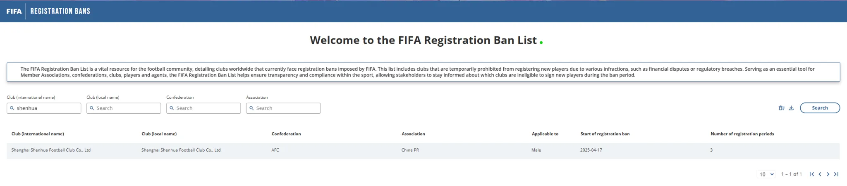This screenshot has width=847, height=186.
Task: Click the Search button
Action: [x=820, y=108]
